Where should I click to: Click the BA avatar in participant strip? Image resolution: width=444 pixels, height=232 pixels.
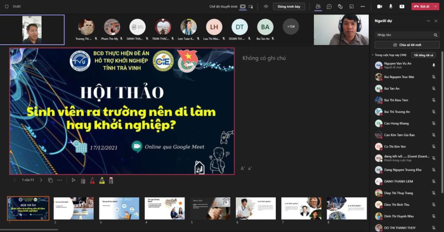[265, 27]
